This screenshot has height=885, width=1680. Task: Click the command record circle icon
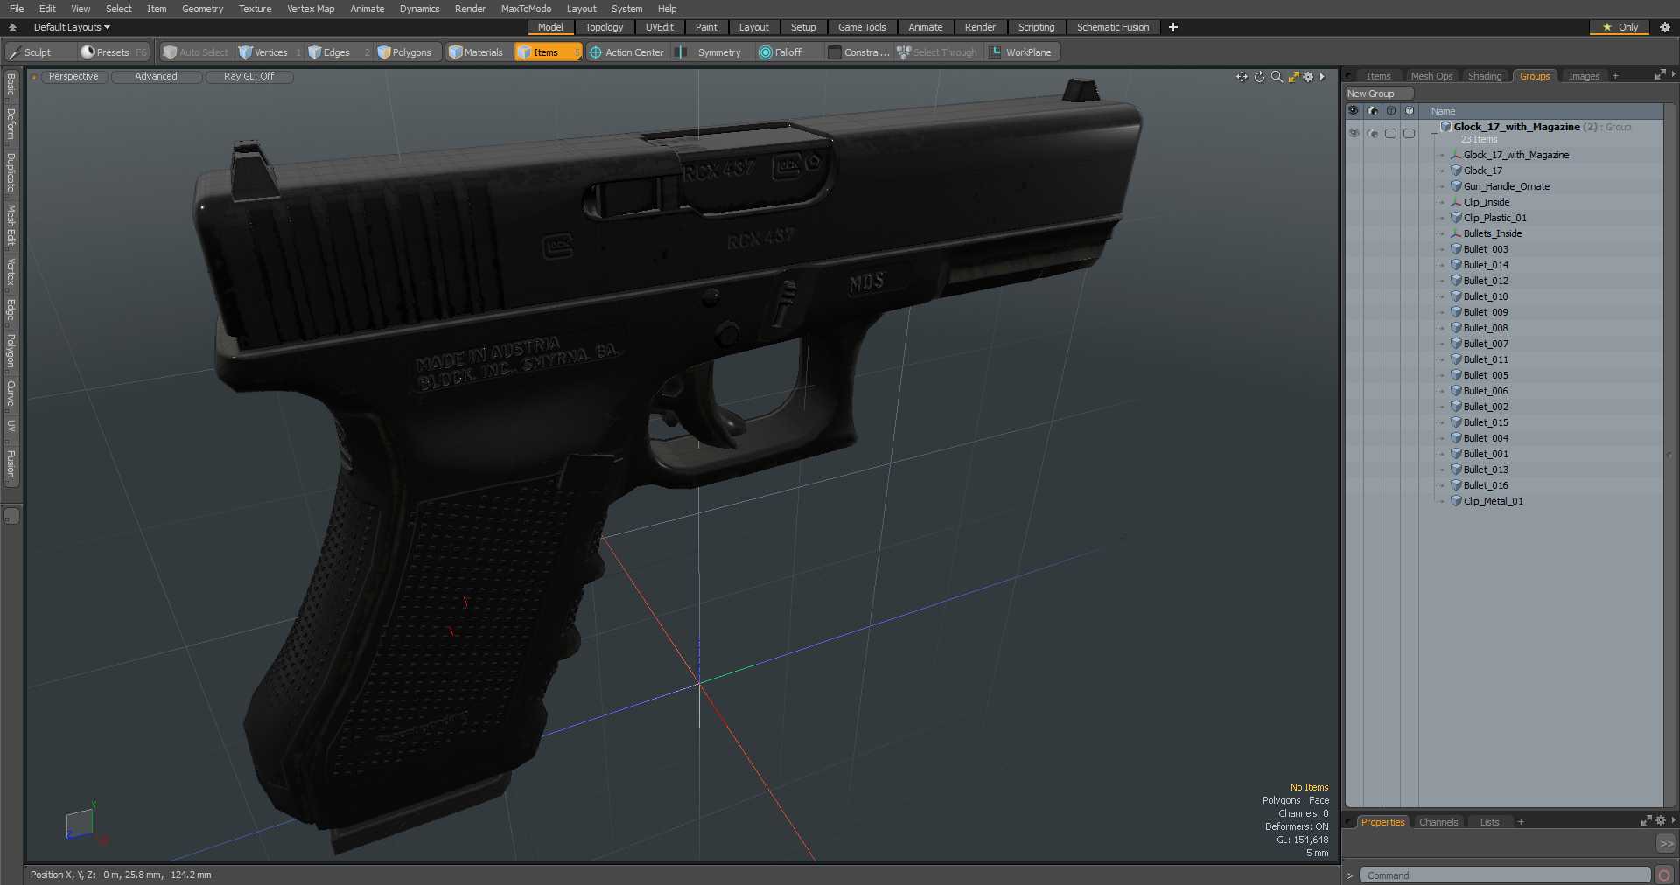[x=1664, y=875]
